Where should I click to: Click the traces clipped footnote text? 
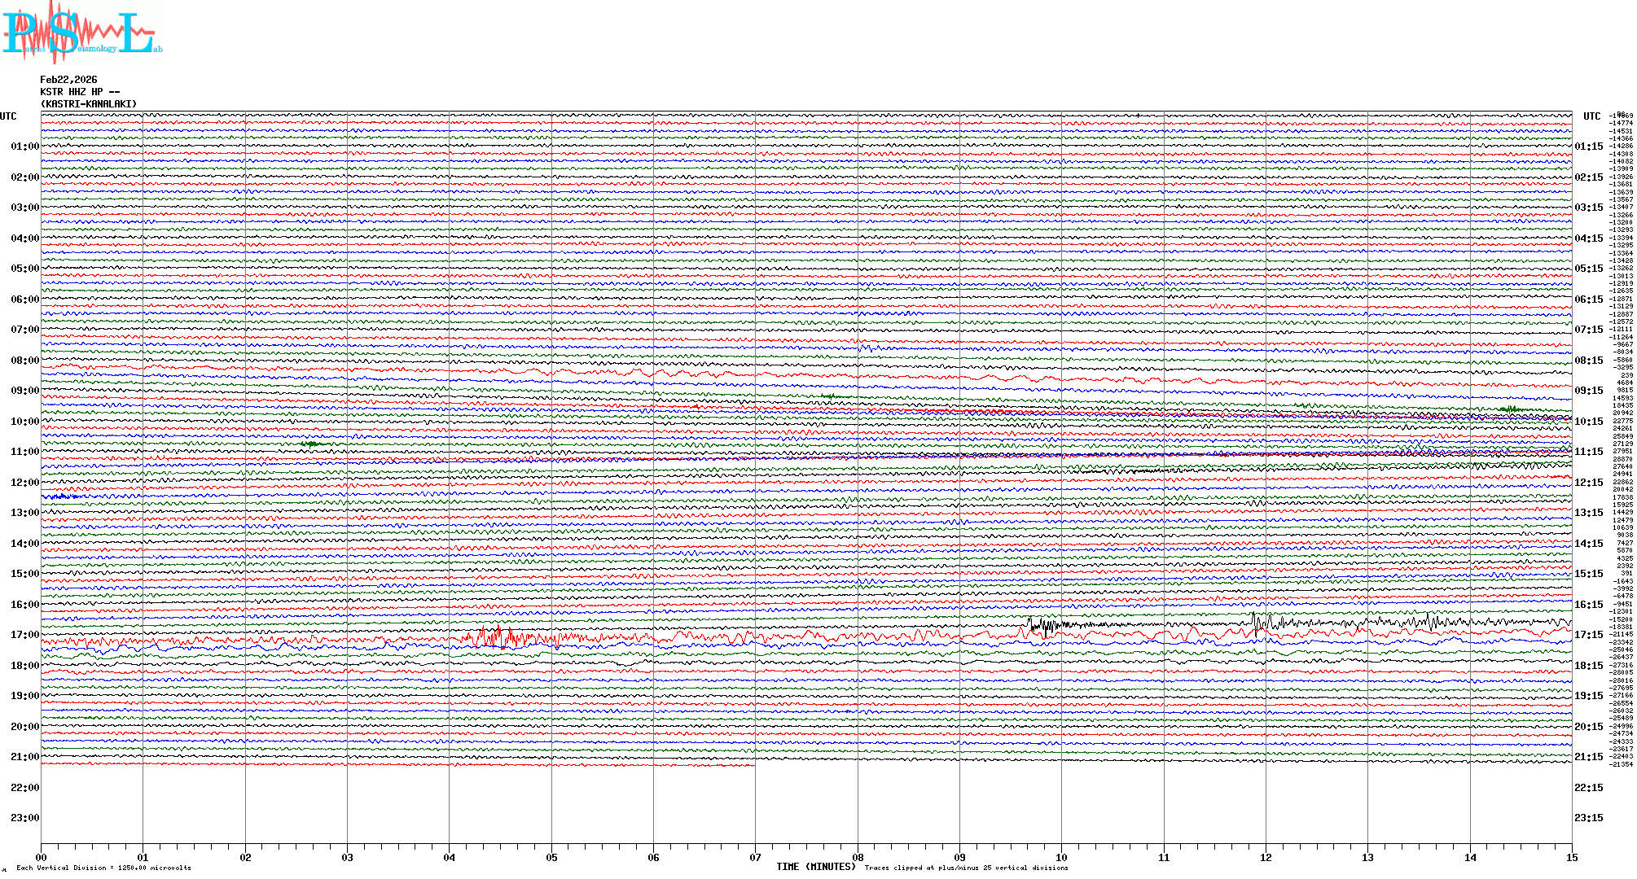pyautogui.click(x=966, y=868)
